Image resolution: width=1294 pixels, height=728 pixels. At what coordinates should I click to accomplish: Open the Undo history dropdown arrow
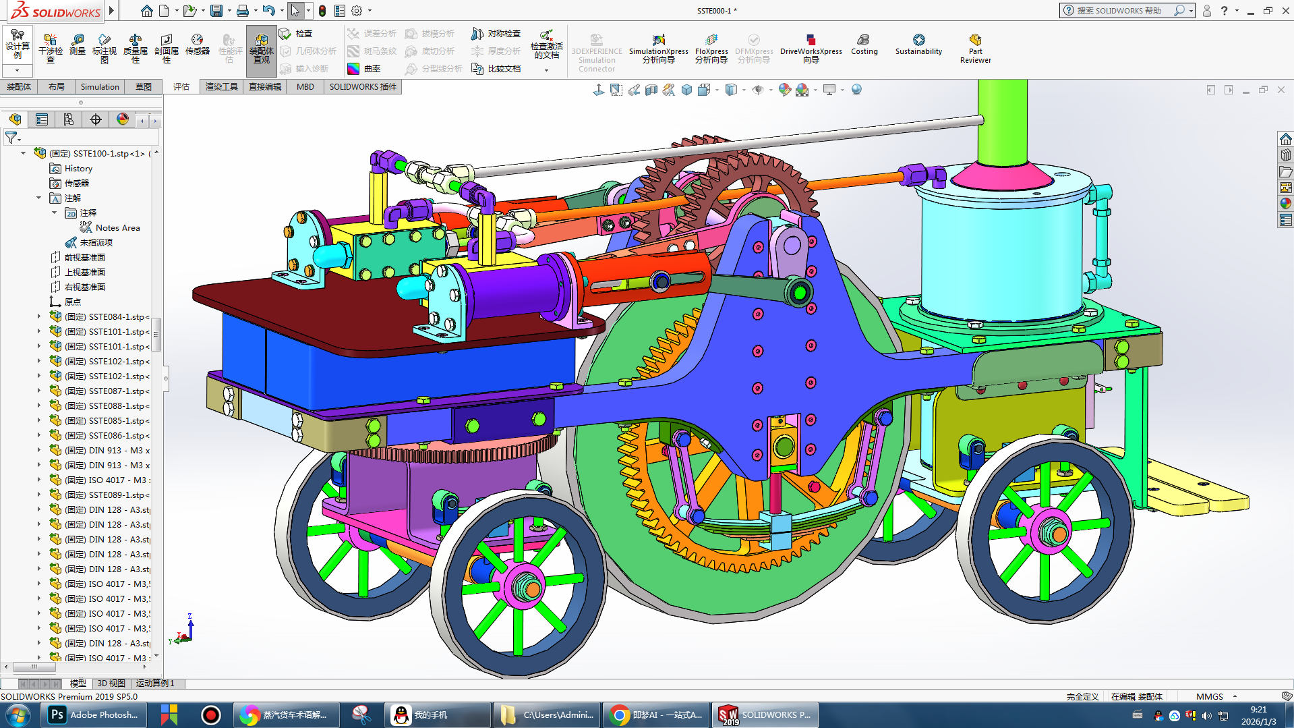point(281,11)
